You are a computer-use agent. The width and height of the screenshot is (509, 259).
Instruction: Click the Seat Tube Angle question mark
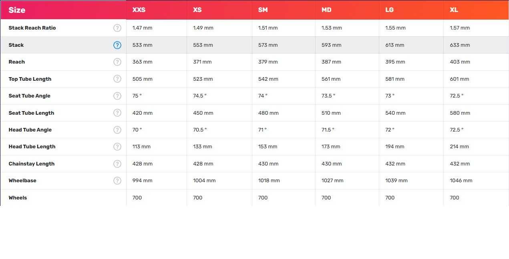pos(117,96)
